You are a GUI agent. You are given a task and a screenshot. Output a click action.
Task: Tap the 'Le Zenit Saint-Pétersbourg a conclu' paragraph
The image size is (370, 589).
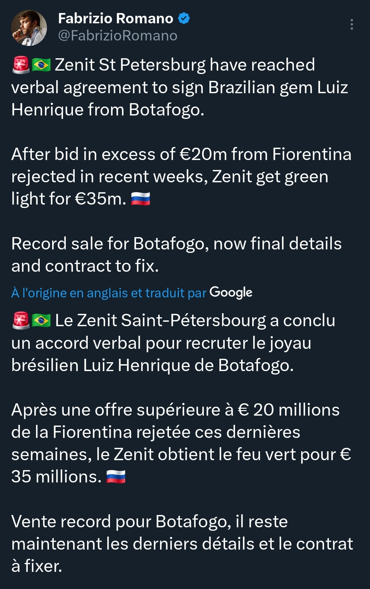click(x=173, y=343)
